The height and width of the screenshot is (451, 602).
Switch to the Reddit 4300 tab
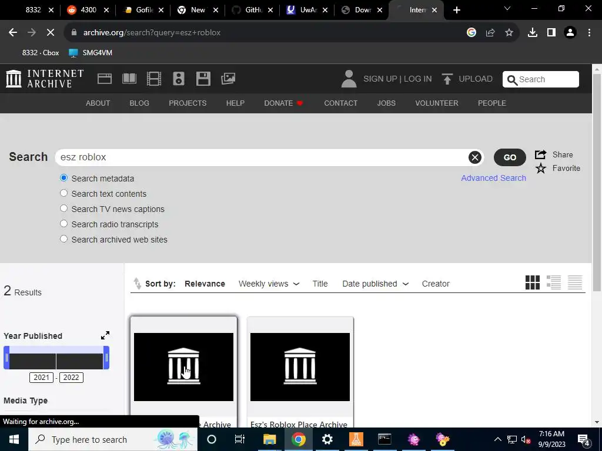point(88,10)
